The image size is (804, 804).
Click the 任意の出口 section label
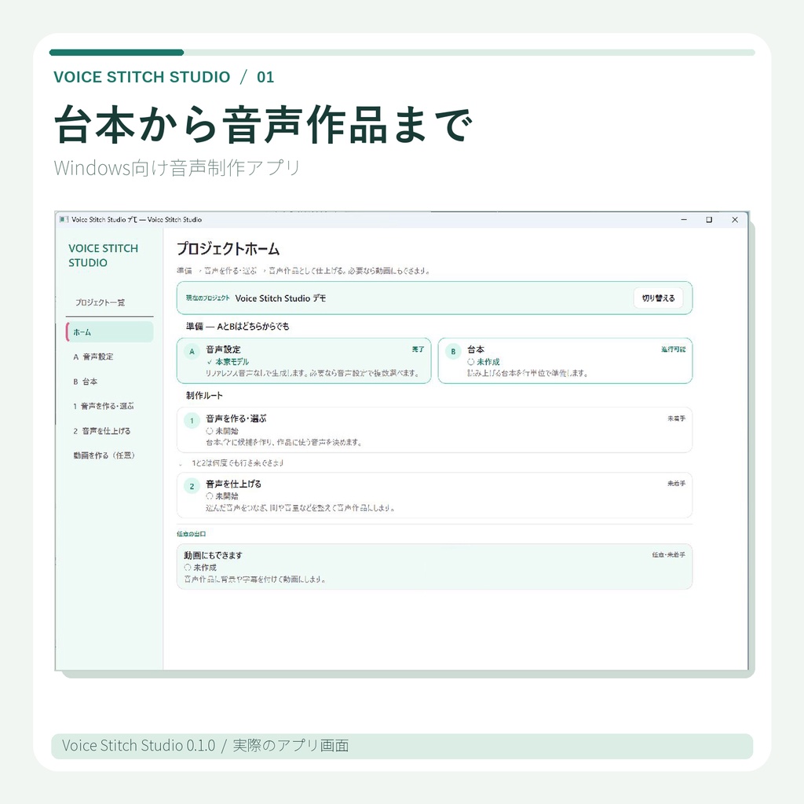pos(192,534)
